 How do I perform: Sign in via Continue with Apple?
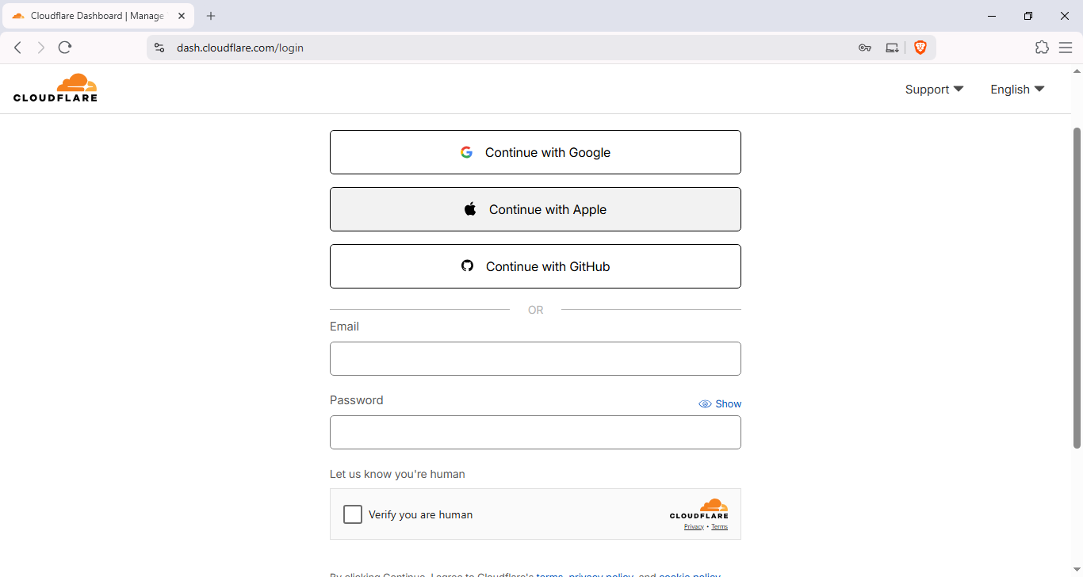coord(535,209)
